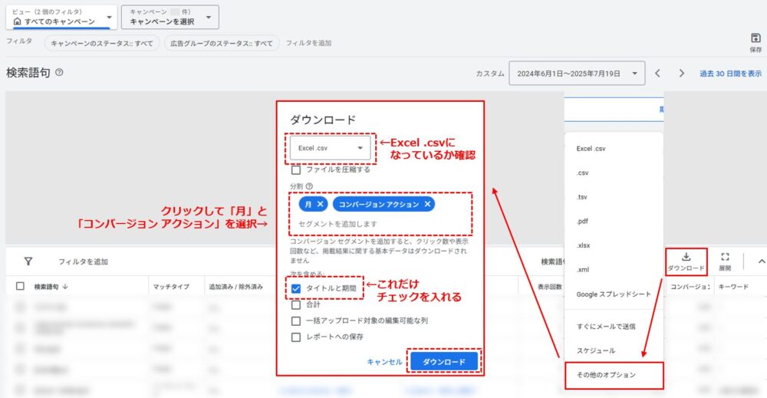Go to next date range with right arrow

click(x=681, y=74)
